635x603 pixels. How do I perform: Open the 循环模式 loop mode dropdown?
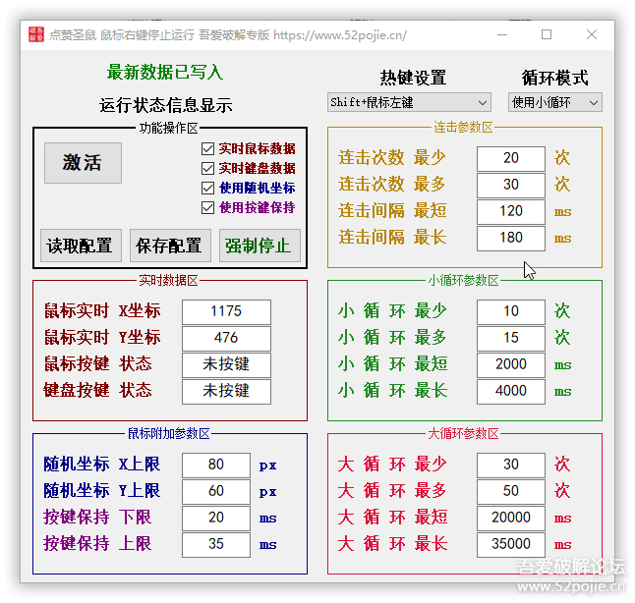coord(554,102)
